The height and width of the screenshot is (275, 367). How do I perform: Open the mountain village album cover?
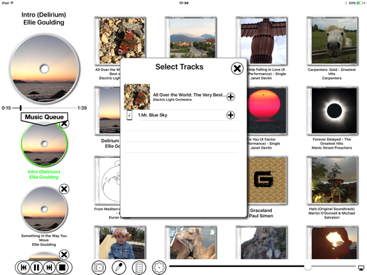point(191,37)
